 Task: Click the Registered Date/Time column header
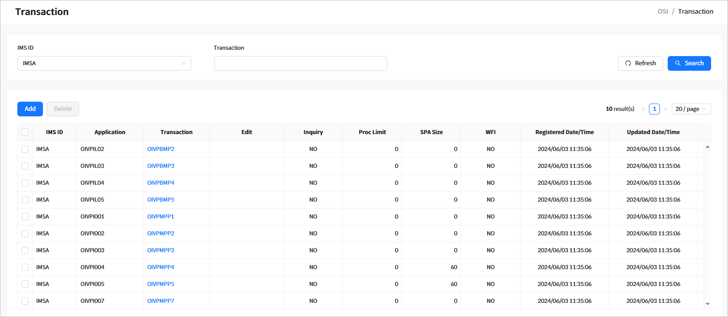564,132
